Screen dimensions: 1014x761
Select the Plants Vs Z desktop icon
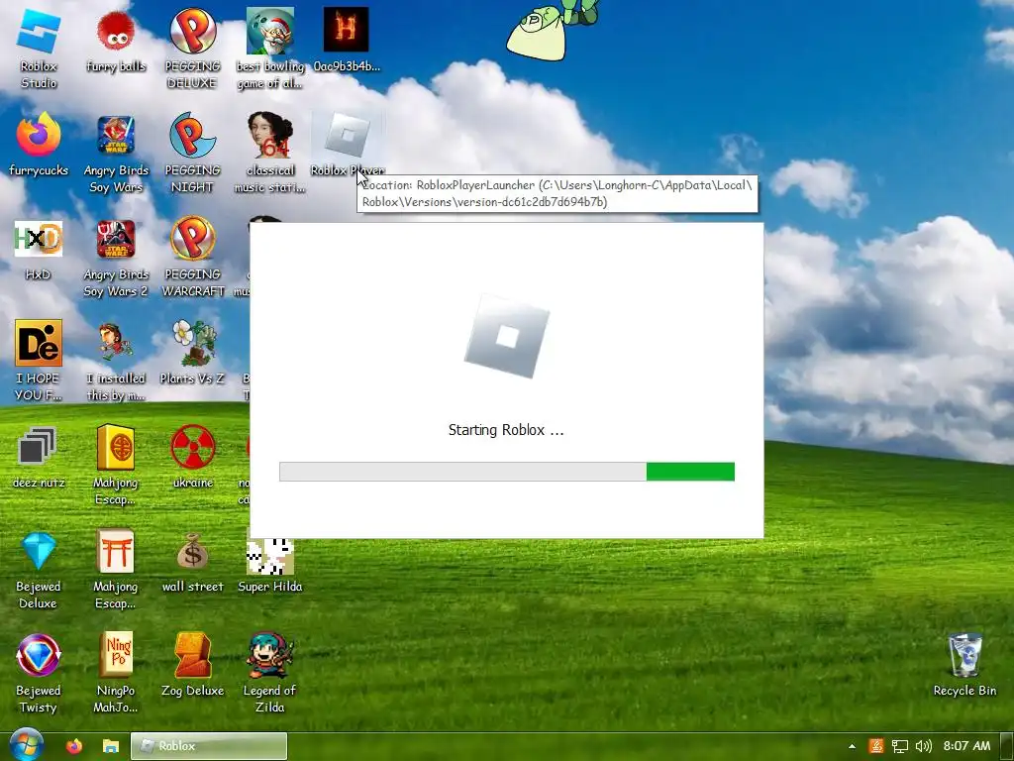tap(192, 354)
